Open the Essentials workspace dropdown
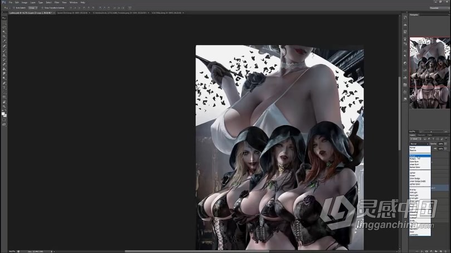 pyautogui.click(x=439, y=8)
